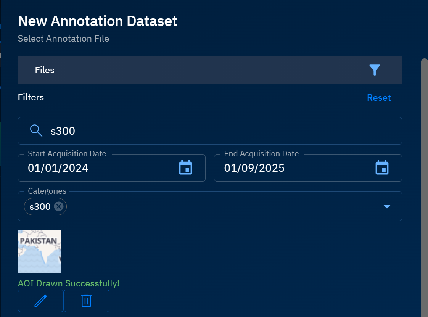Remove the s300 category chip
428x317 pixels.
pyautogui.click(x=58, y=206)
